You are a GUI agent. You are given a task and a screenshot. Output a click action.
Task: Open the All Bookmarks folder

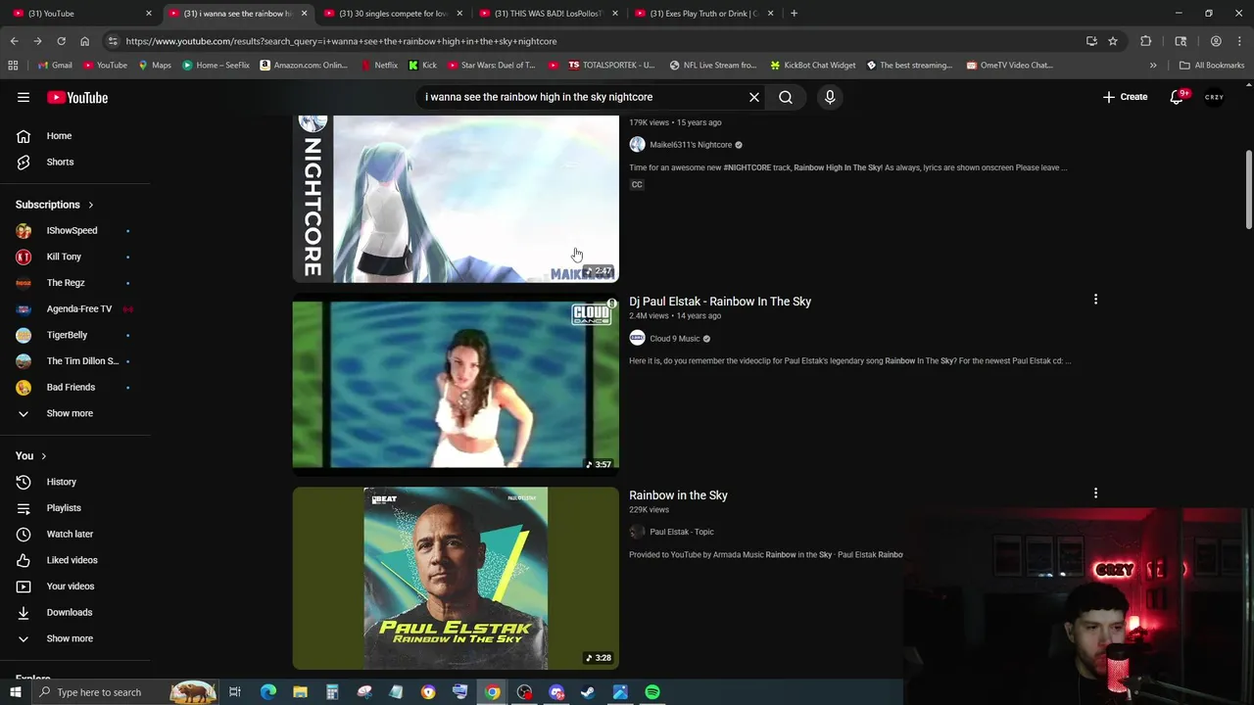[x=1212, y=66]
